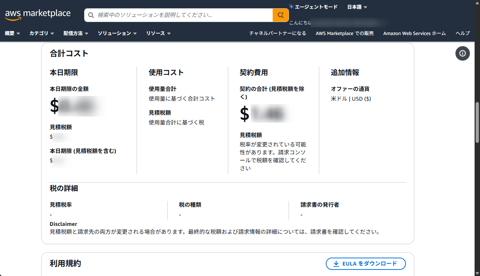This screenshot has width=480, height=276.
Task: Expand the カテゴリ menu
Action: pyautogui.click(x=42, y=33)
